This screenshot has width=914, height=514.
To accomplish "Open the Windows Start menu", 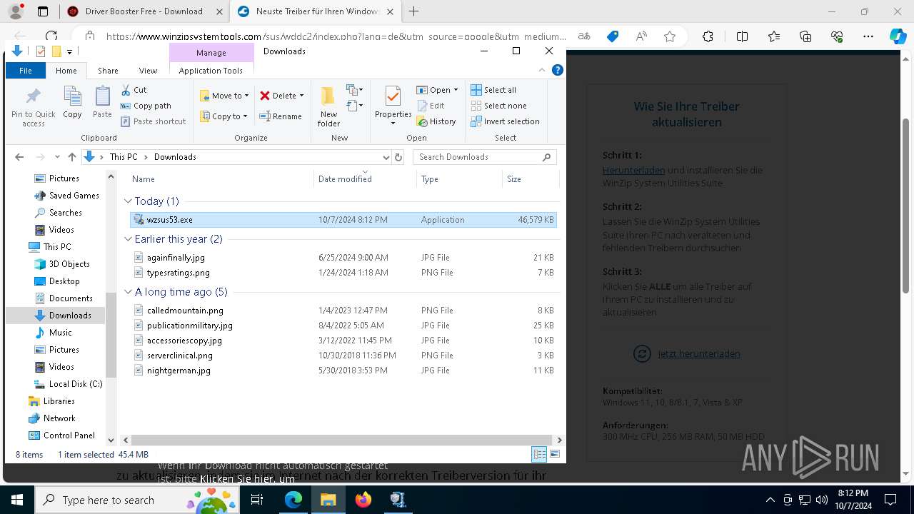I will point(16,500).
